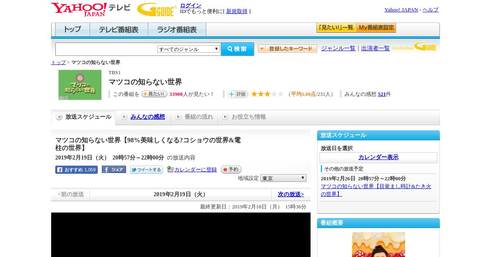Select the トップ navigation tab
491x257 pixels.
point(72,30)
